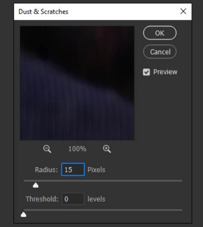
Task: Click the Pixels unit label
Action: (96, 170)
